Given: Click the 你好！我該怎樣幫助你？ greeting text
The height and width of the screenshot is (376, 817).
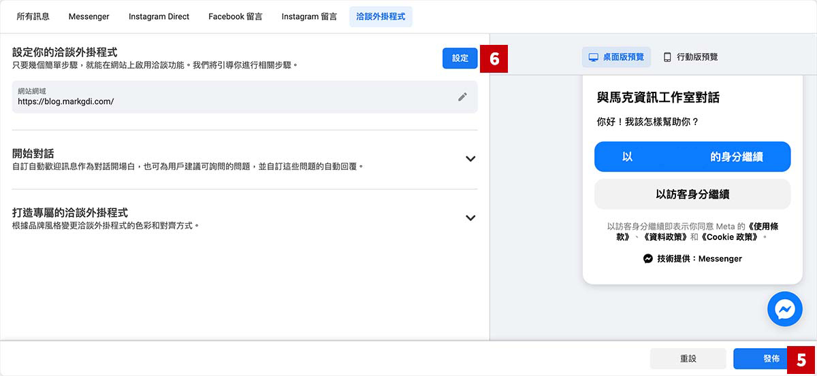Looking at the screenshot, I should coord(647,122).
